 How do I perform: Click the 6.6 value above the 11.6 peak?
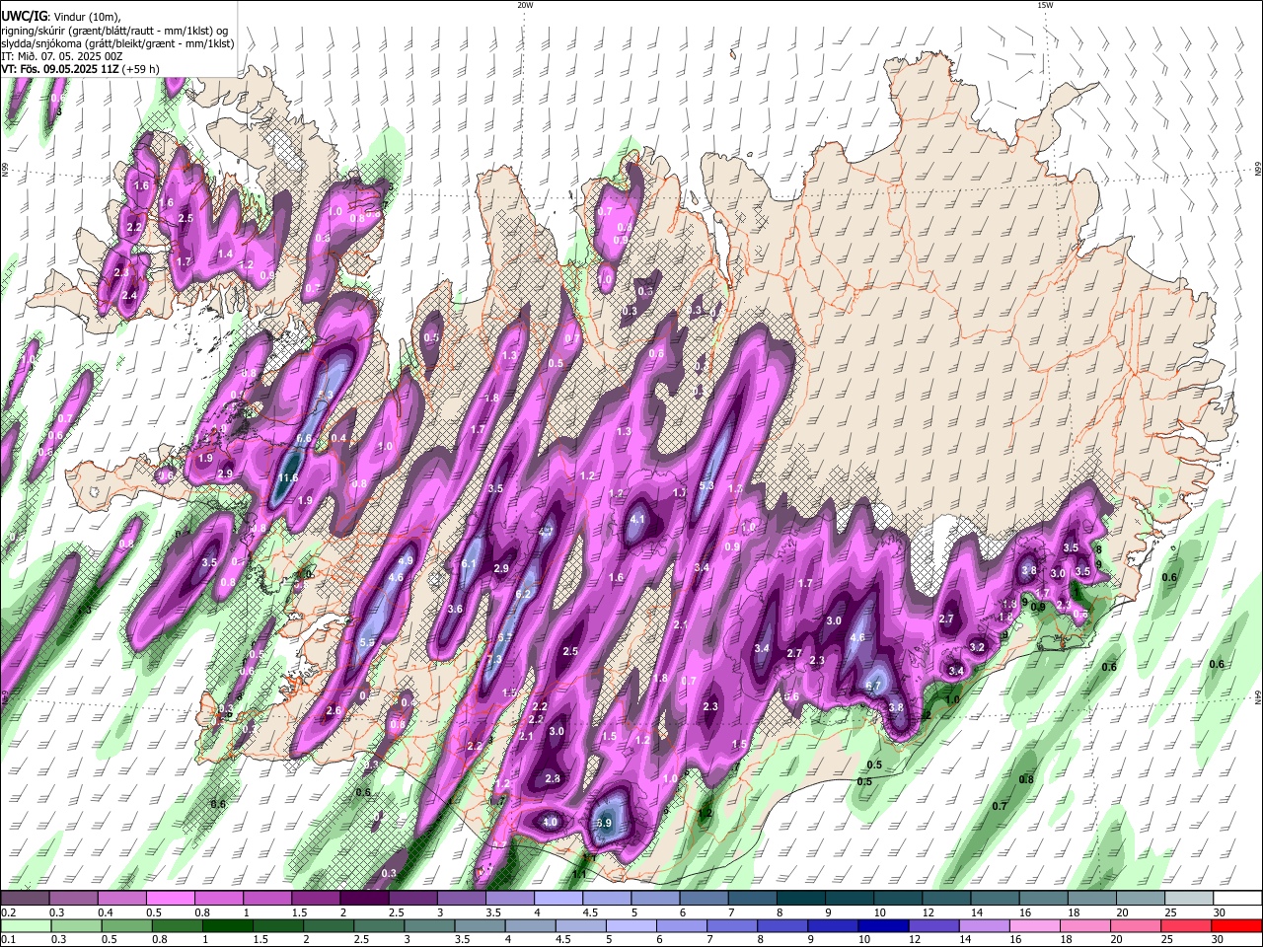[304, 439]
